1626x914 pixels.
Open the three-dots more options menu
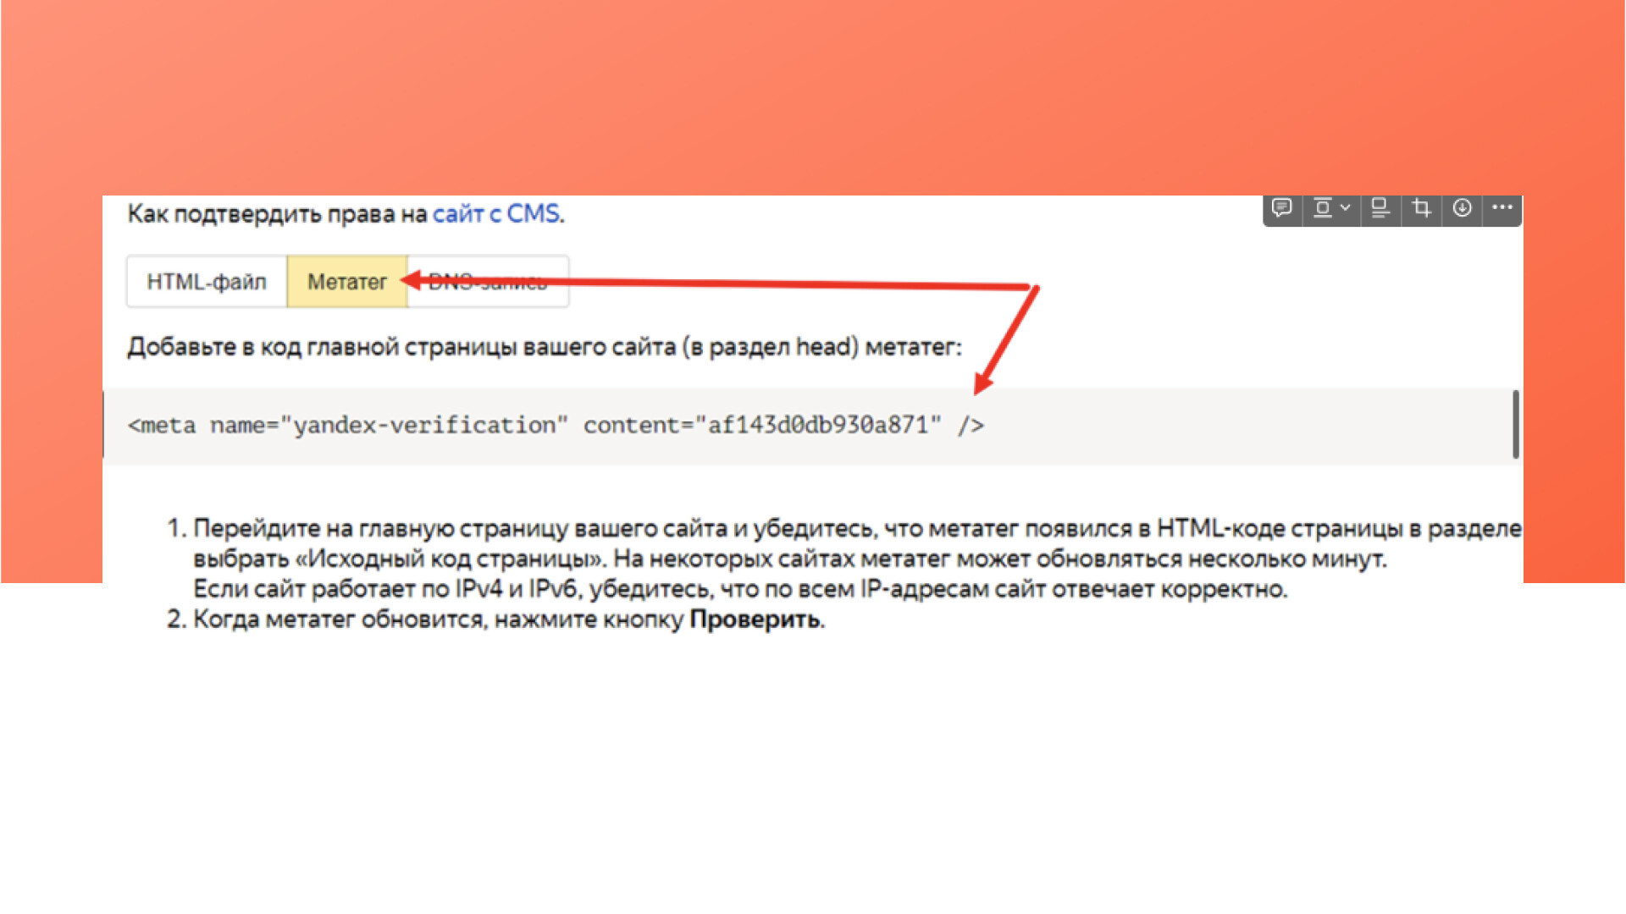[1502, 208]
